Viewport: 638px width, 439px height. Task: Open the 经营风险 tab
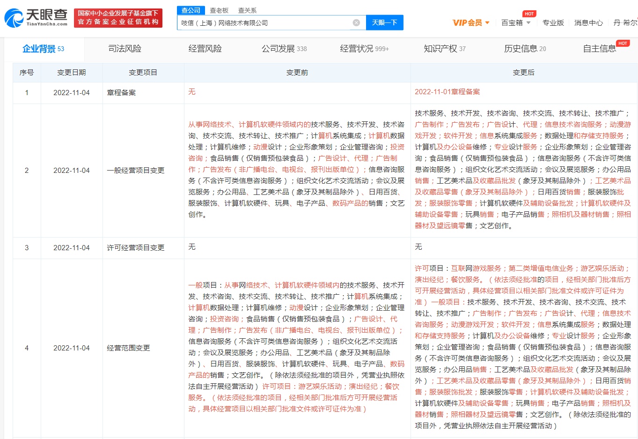point(205,49)
